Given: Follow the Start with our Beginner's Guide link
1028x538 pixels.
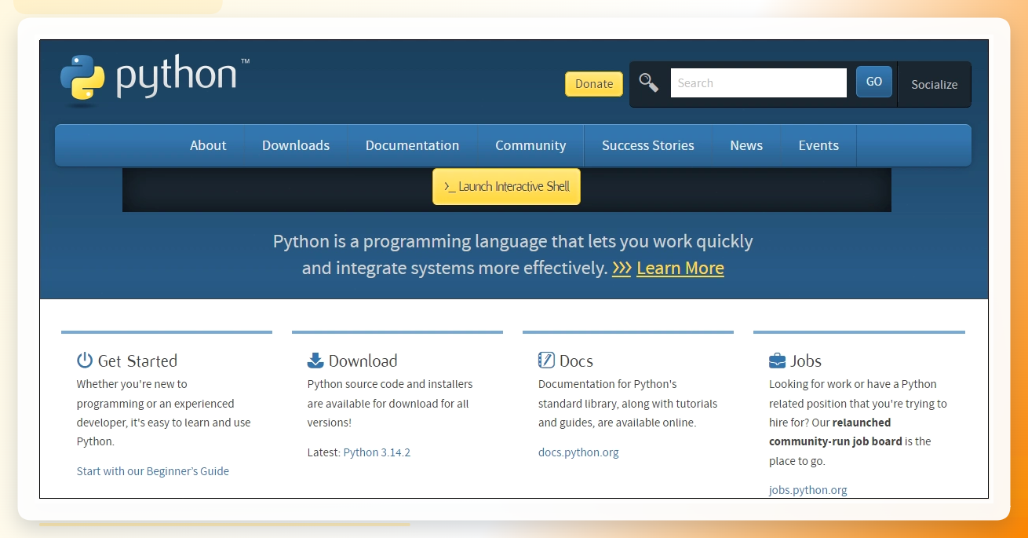Looking at the screenshot, I should coord(153,471).
